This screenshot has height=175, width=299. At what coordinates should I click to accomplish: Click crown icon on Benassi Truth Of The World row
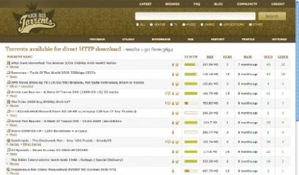[177, 73]
